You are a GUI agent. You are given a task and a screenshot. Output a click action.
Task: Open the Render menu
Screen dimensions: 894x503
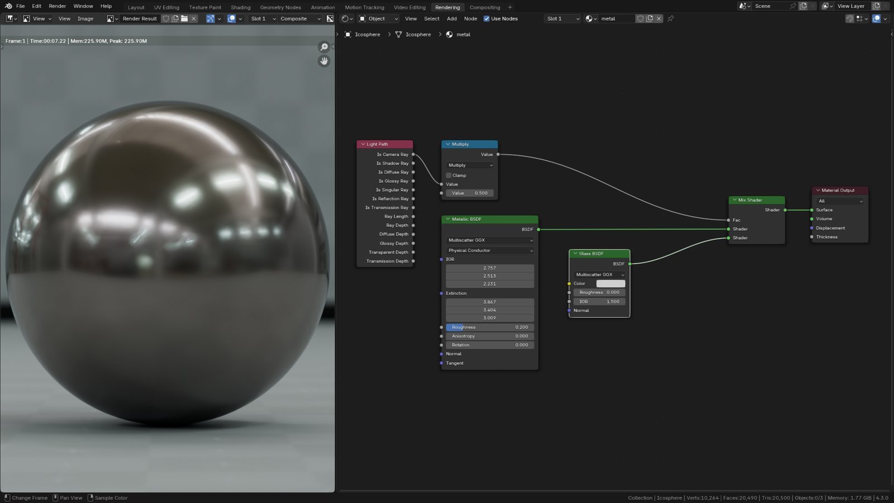coord(57,6)
